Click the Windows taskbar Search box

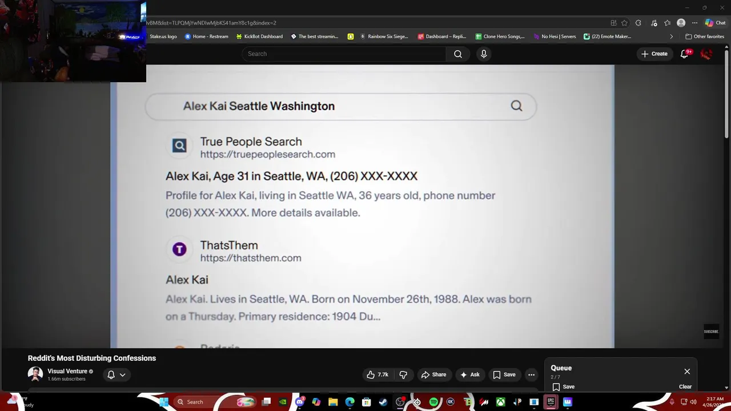(x=214, y=402)
